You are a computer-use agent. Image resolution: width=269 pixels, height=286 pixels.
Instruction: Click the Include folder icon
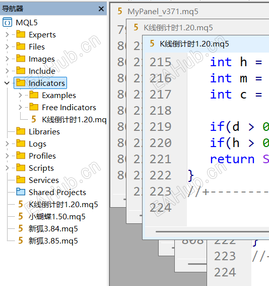pyautogui.click(x=21, y=70)
